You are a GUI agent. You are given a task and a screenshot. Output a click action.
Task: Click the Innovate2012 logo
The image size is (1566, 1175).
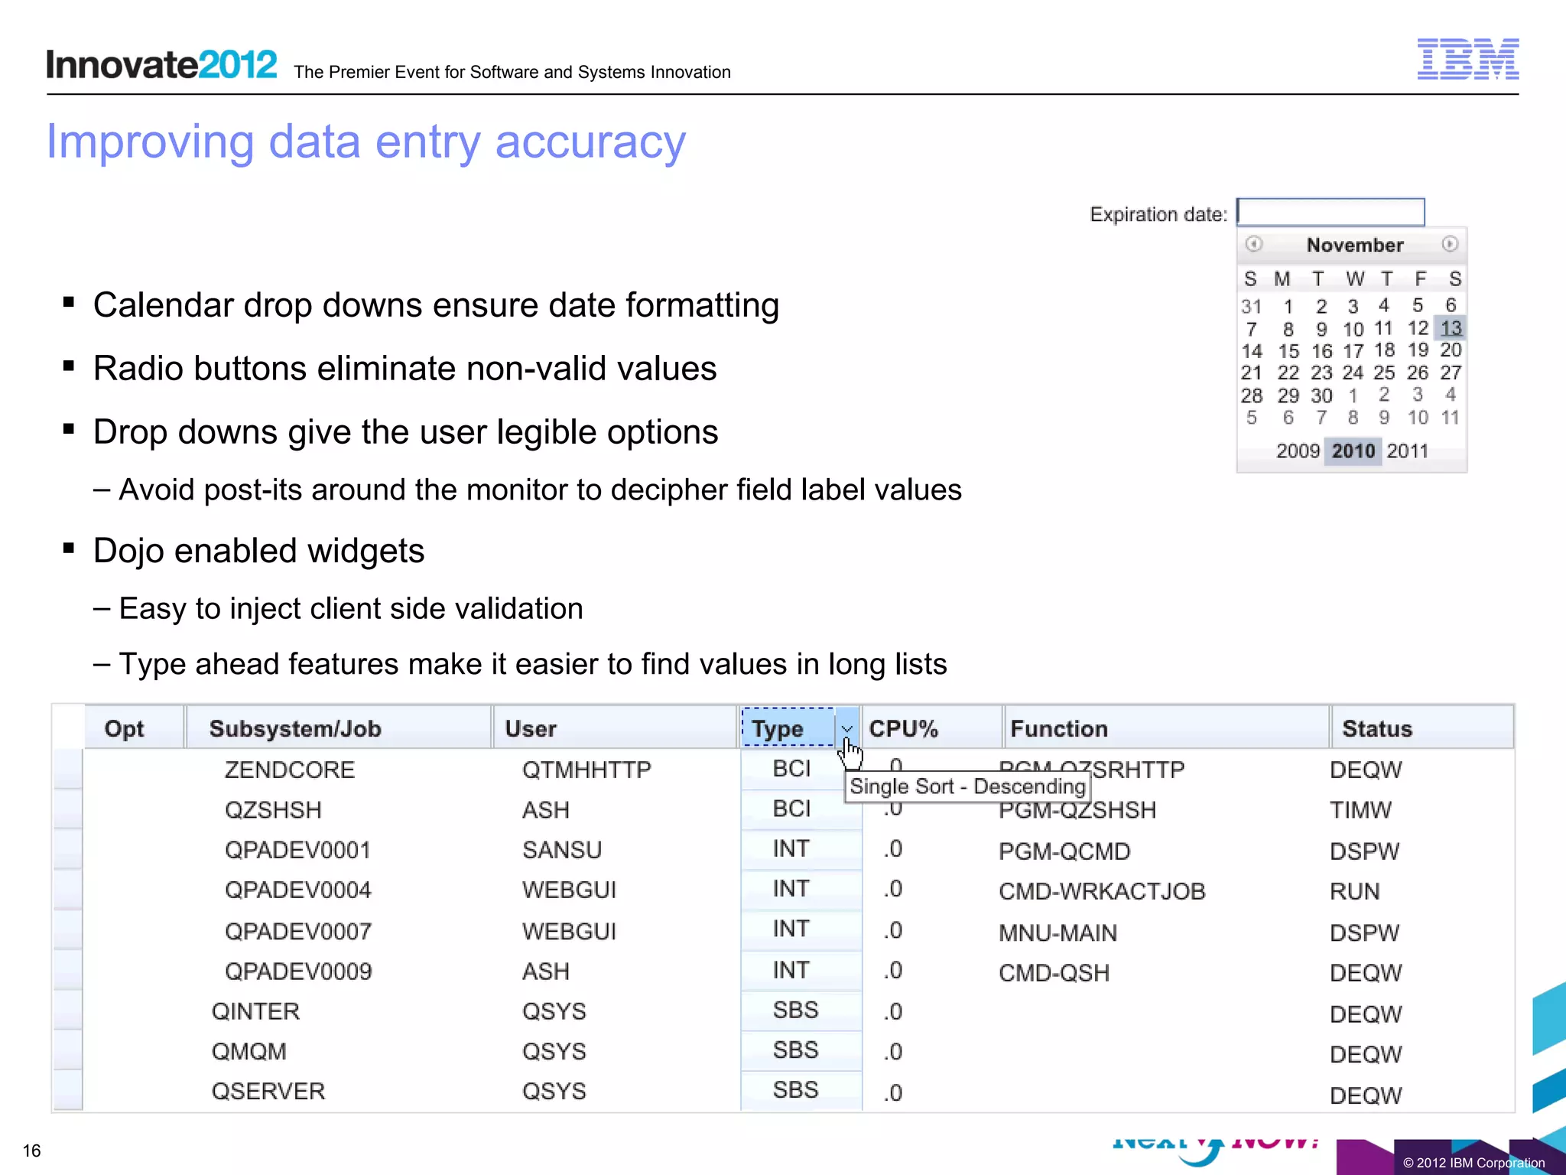coord(161,64)
